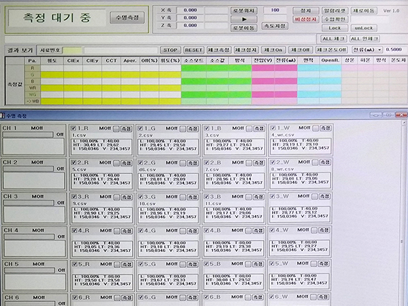Click the file name 4_wr.csv

pyautogui.click(x=283, y=135)
